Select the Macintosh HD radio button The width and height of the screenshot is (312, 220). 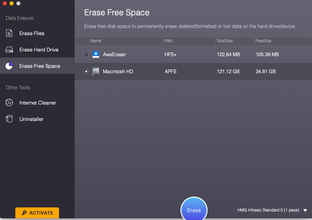coord(86,71)
